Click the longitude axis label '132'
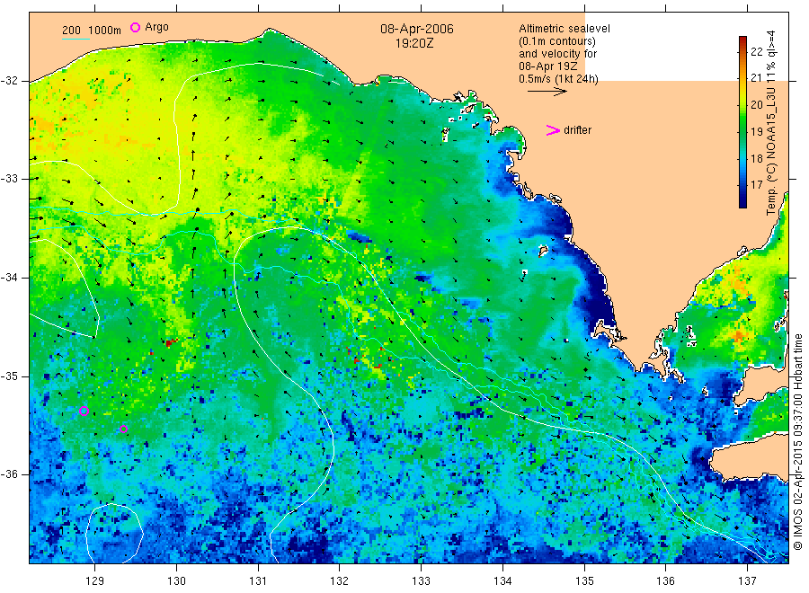Image resolution: width=809 pixels, height=593 pixels. [340, 581]
